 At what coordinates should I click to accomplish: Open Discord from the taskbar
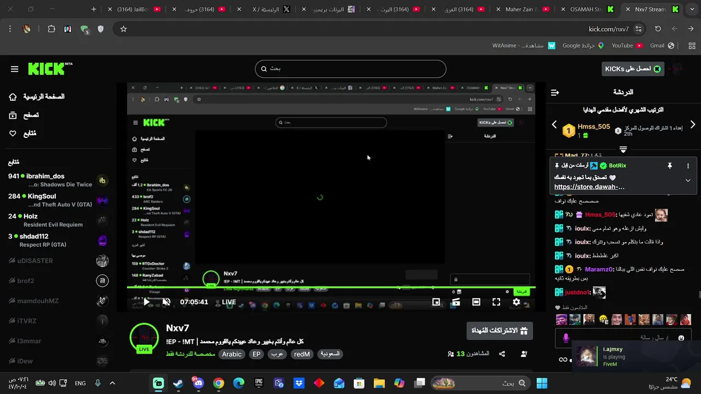click(198, 383)
